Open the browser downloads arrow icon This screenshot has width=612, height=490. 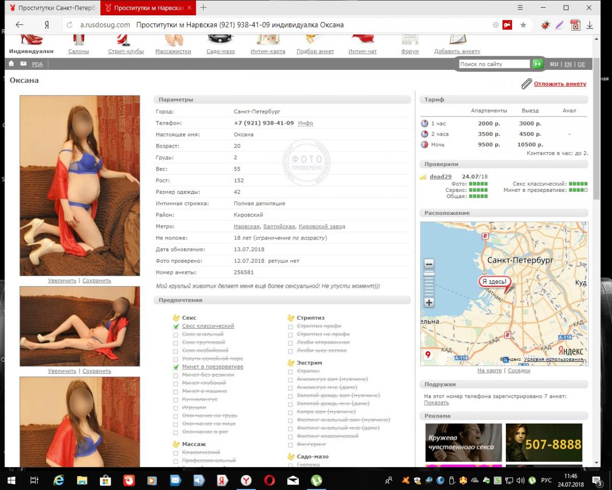pos(590,25)
